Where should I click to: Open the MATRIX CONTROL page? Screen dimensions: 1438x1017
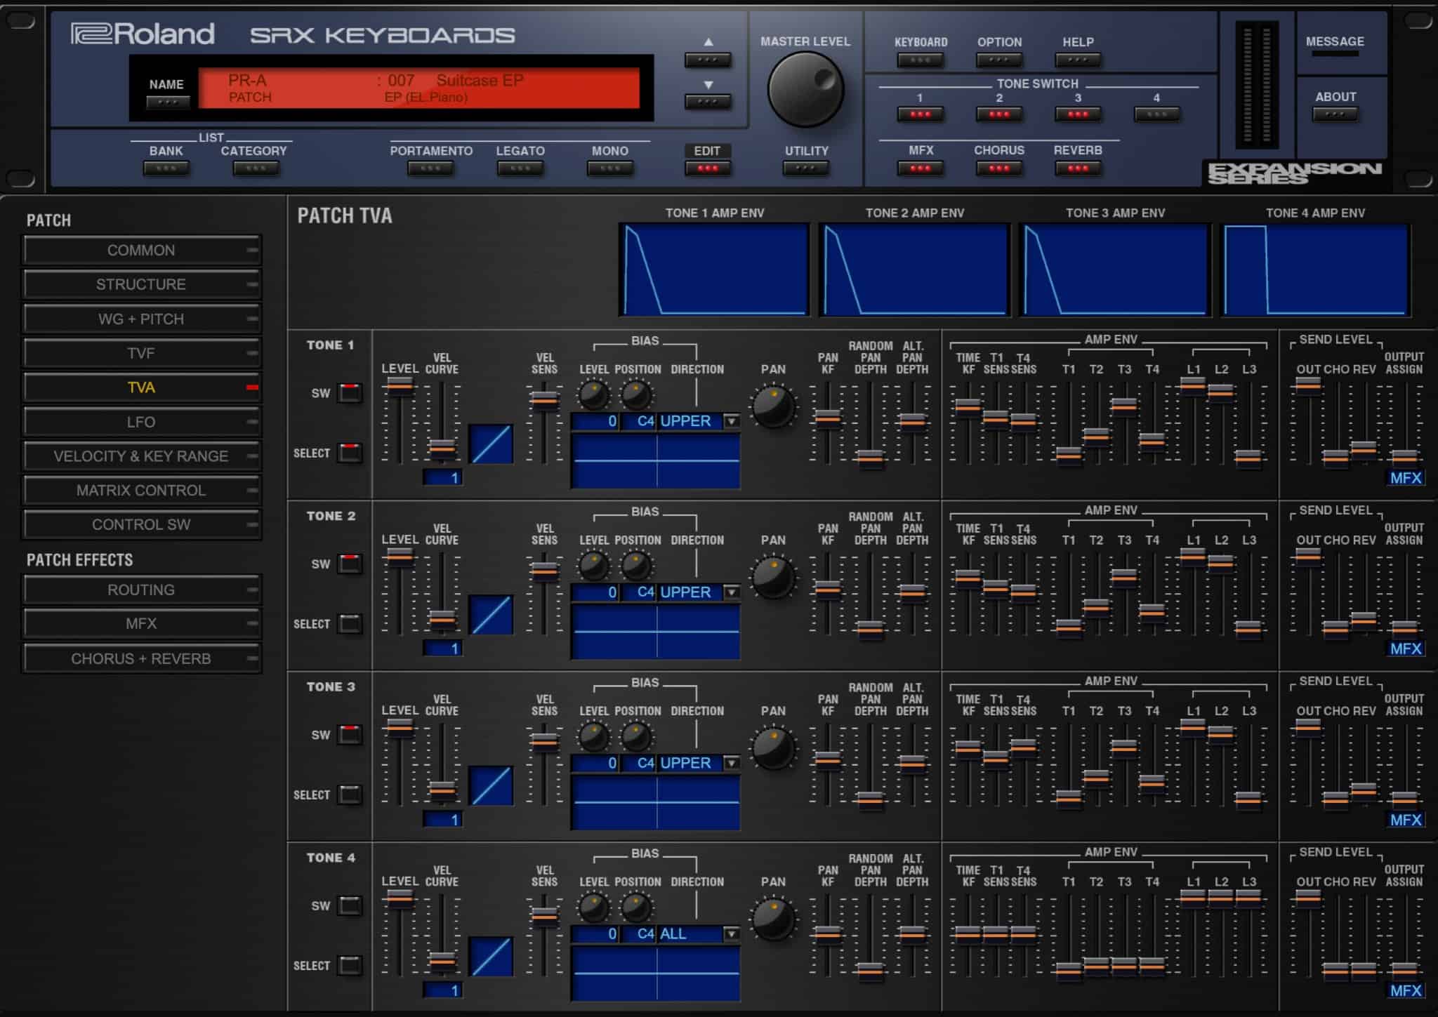click(142, 491)
